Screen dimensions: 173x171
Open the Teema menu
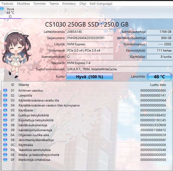(x=54, y=4)
